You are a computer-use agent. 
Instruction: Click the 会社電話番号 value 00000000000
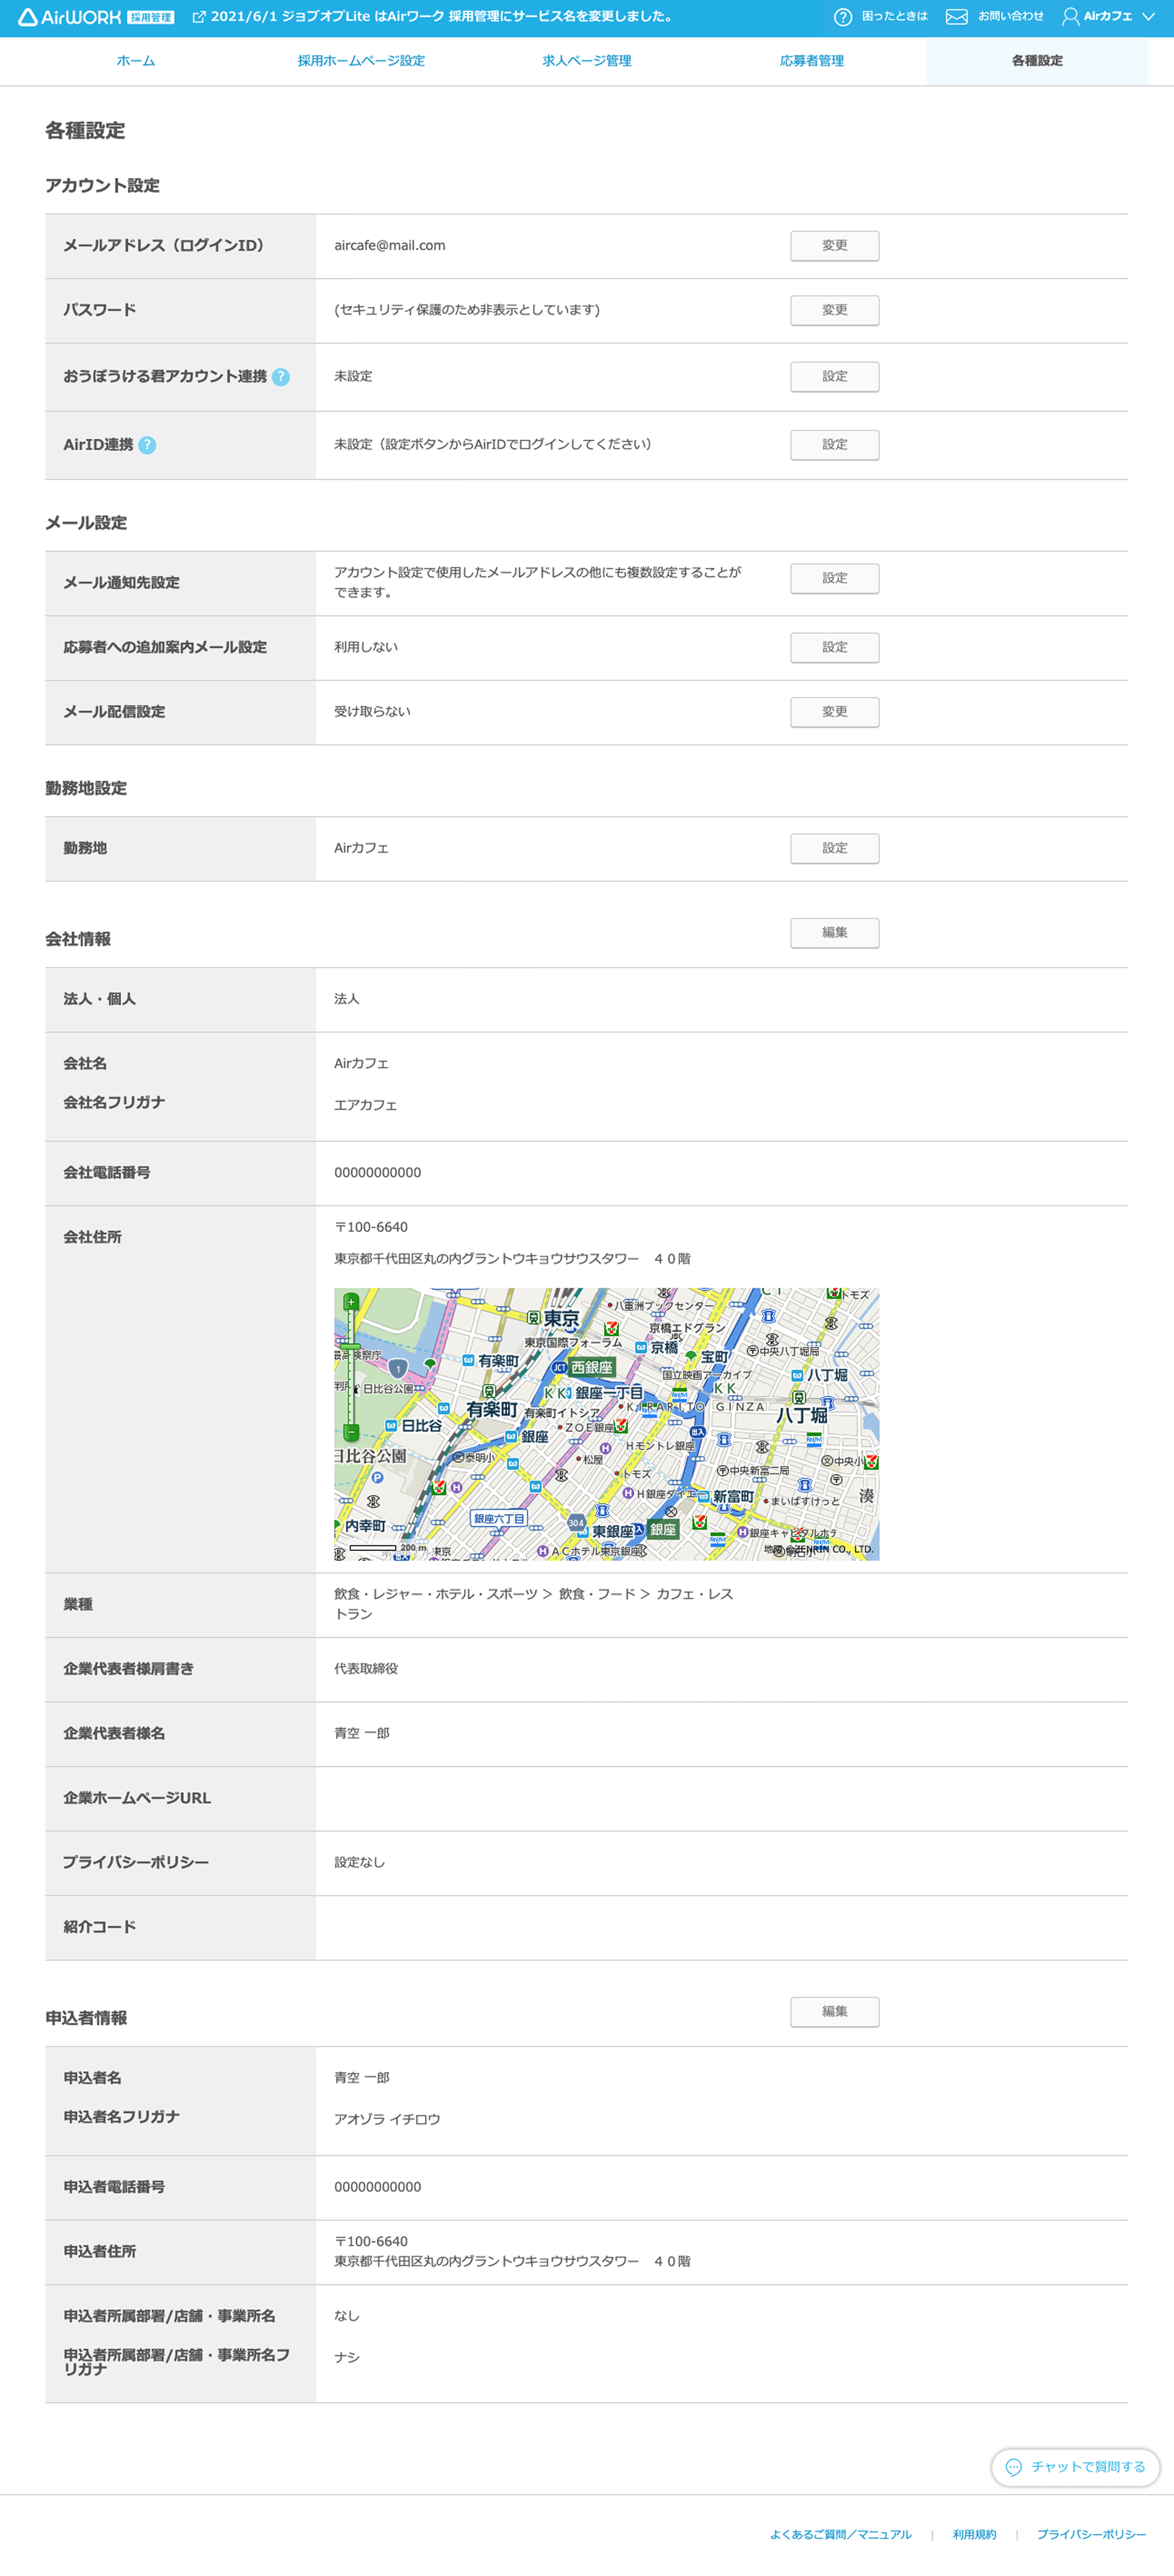(378, 1173)
